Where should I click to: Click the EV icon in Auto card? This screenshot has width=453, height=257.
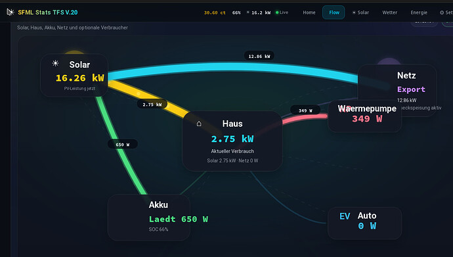[x=345, y=216]
